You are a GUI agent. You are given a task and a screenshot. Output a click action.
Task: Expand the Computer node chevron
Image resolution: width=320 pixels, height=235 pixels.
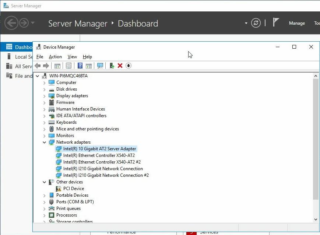pos(44,83)
